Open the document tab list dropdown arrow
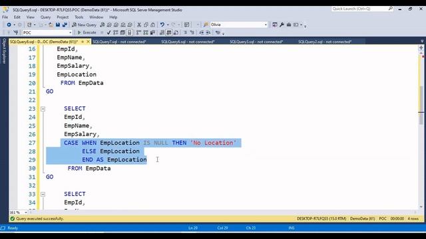426x239 pixels. point(422,41)
